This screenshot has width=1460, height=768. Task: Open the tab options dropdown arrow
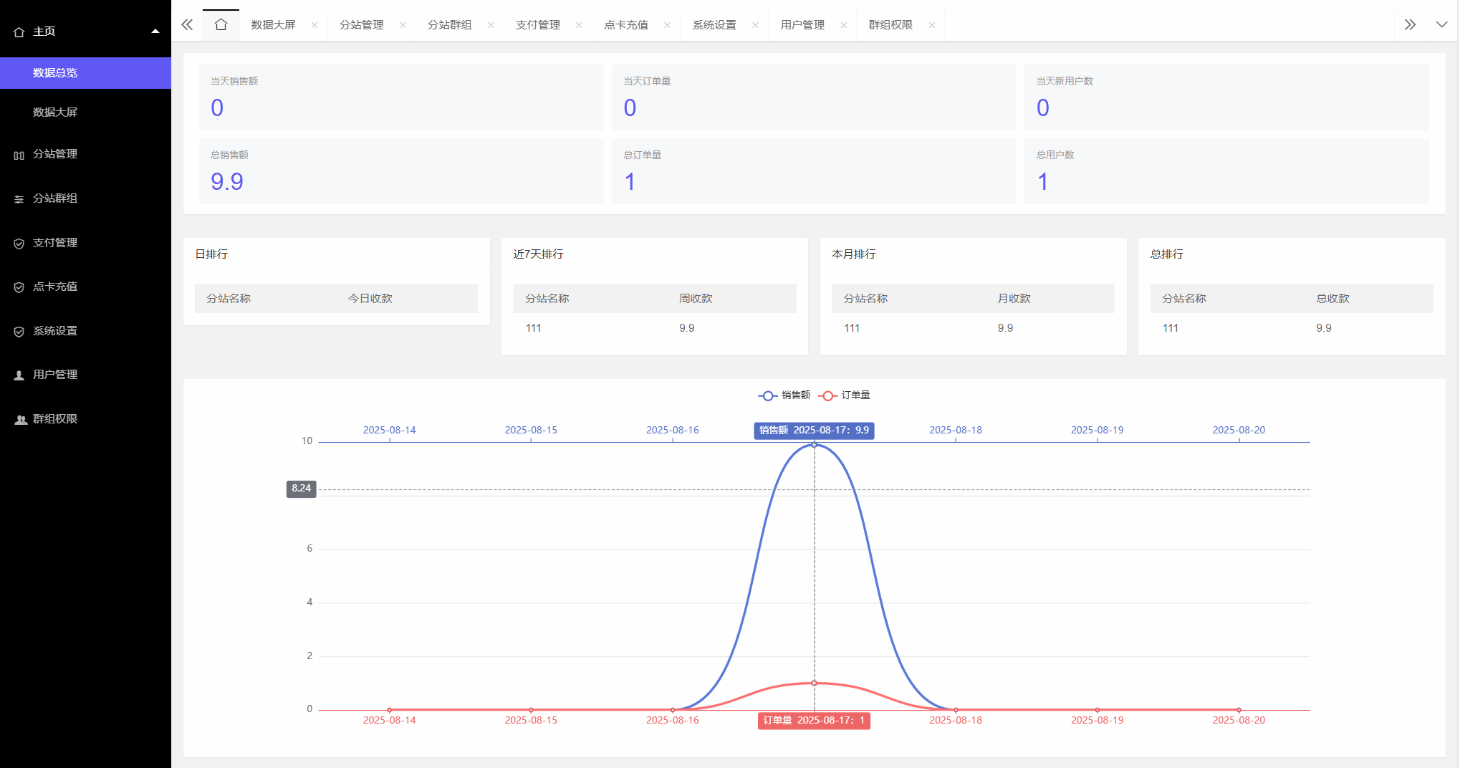[x=1441, y=25]
